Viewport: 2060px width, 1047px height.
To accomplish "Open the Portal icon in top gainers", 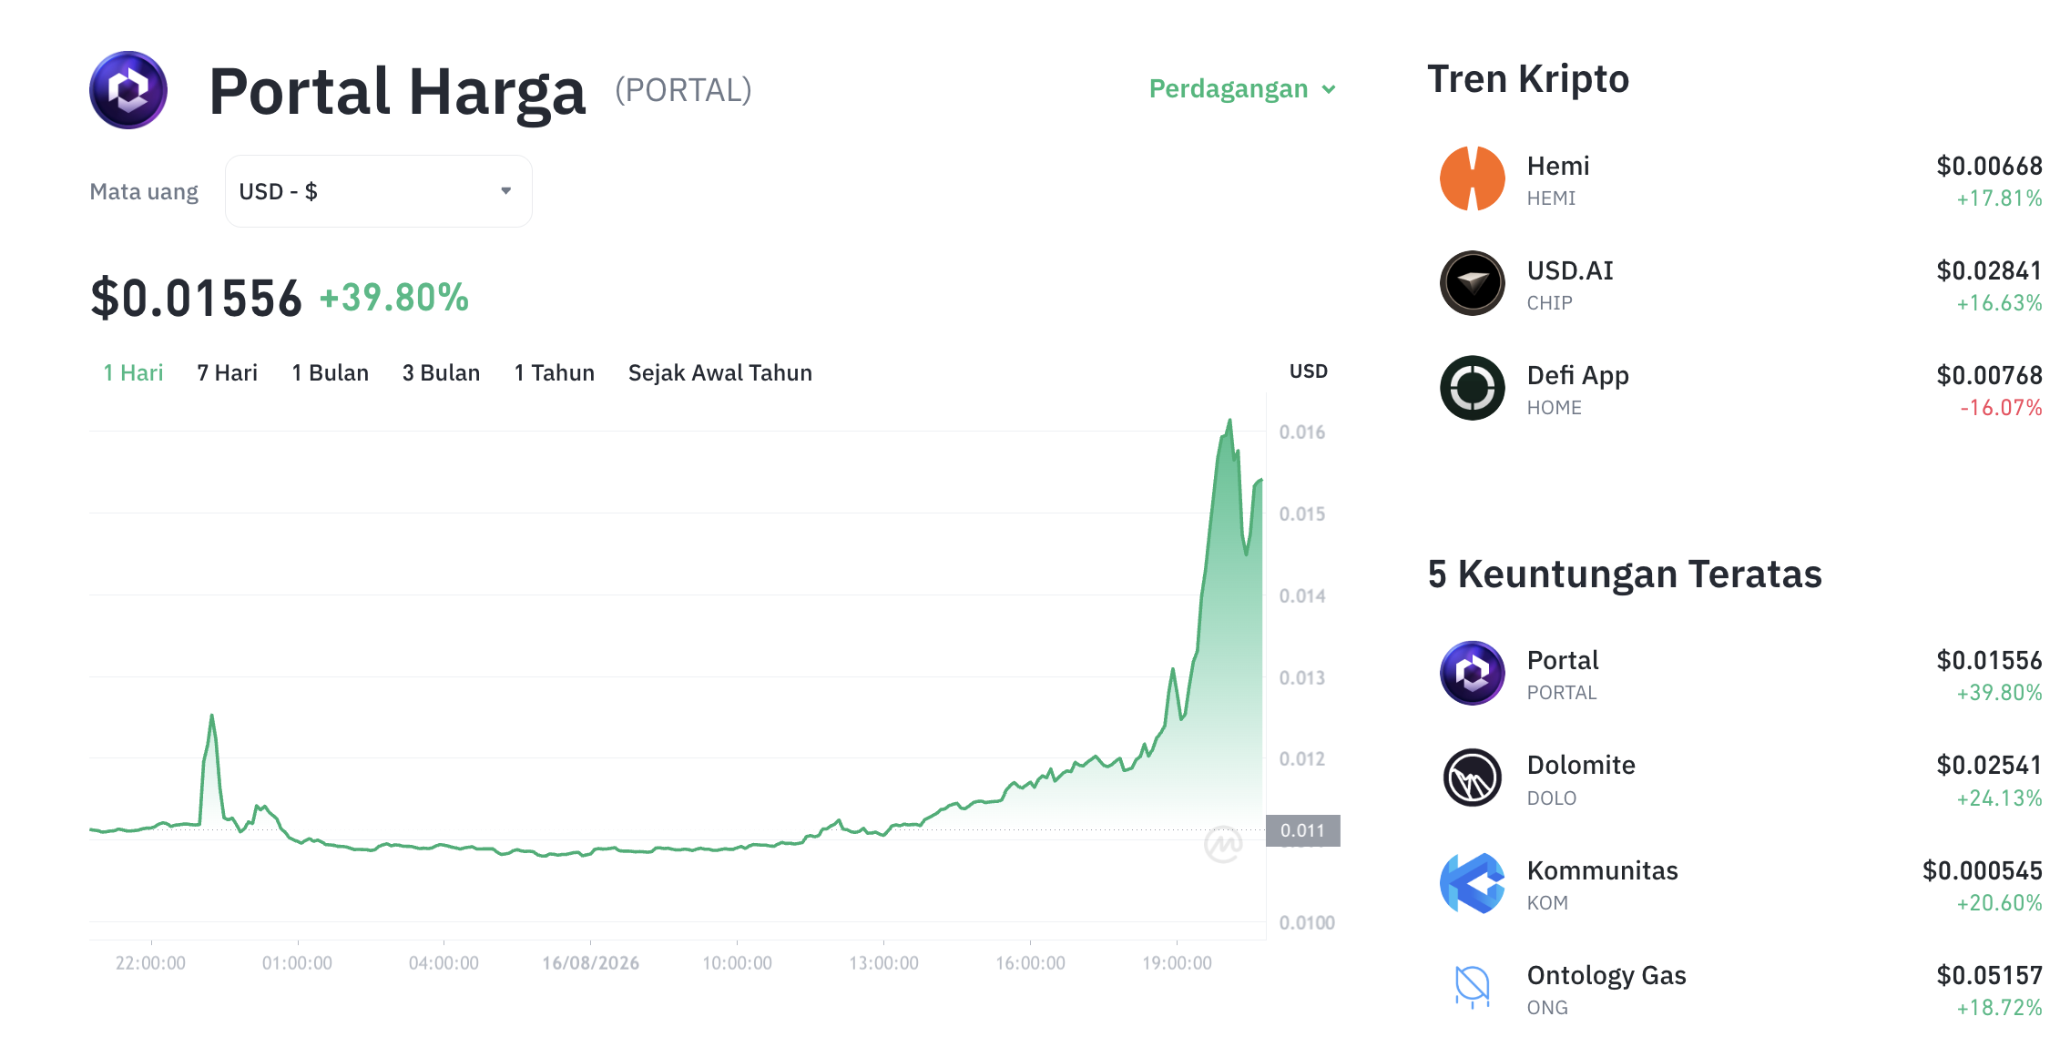I will tap(1472, 673).
